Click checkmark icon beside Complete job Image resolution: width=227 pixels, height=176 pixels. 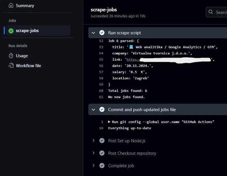coord(102,166)
